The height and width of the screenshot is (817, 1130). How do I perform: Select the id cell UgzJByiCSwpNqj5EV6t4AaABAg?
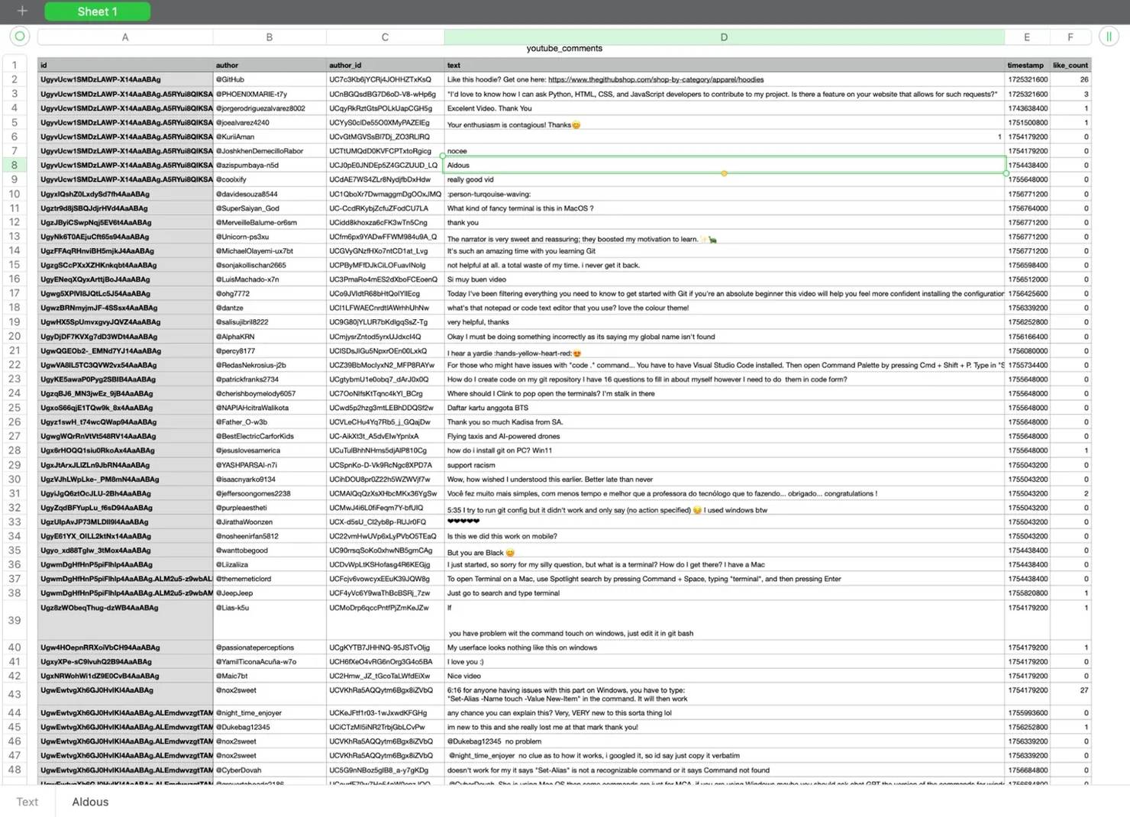tap(125, 222)
